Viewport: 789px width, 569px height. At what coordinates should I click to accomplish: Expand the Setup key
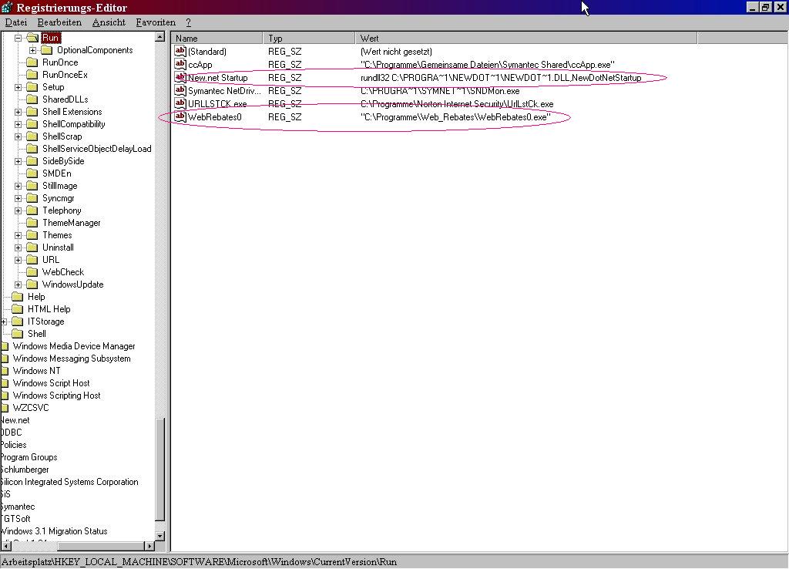tap(18, 87)
